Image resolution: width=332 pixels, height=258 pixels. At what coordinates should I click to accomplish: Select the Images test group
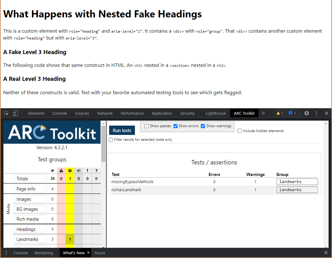pyautogui.click(x=30, y=199)
